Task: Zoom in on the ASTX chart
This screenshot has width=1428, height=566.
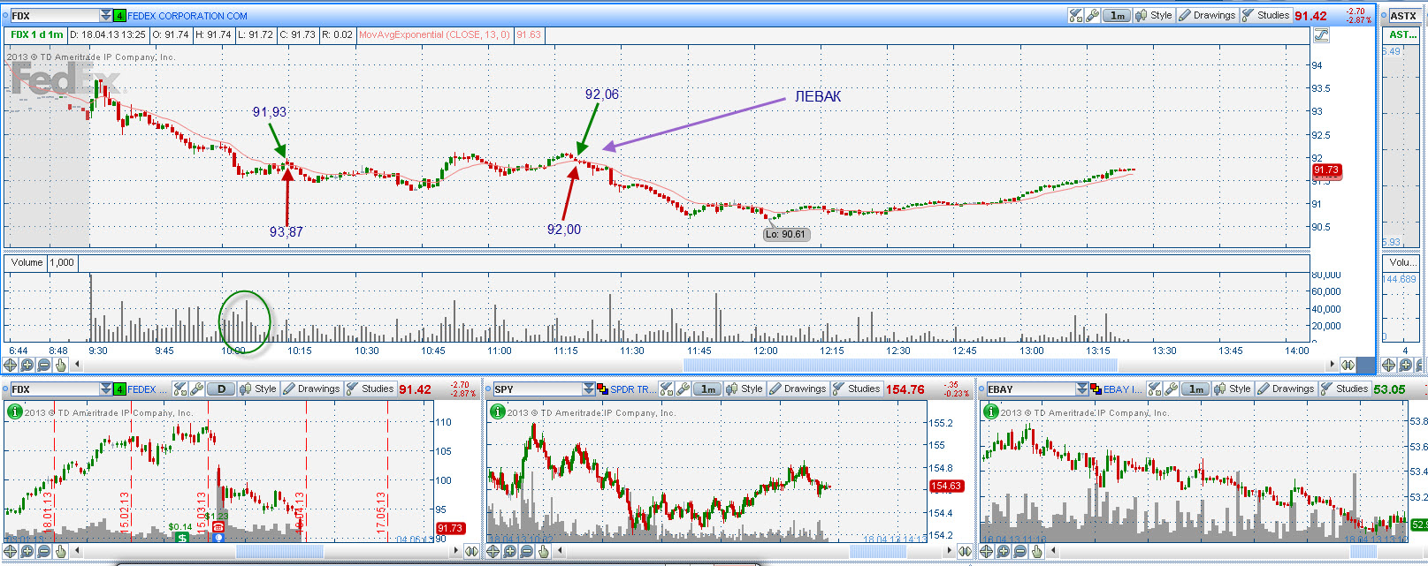Action: click(1405, 365)
